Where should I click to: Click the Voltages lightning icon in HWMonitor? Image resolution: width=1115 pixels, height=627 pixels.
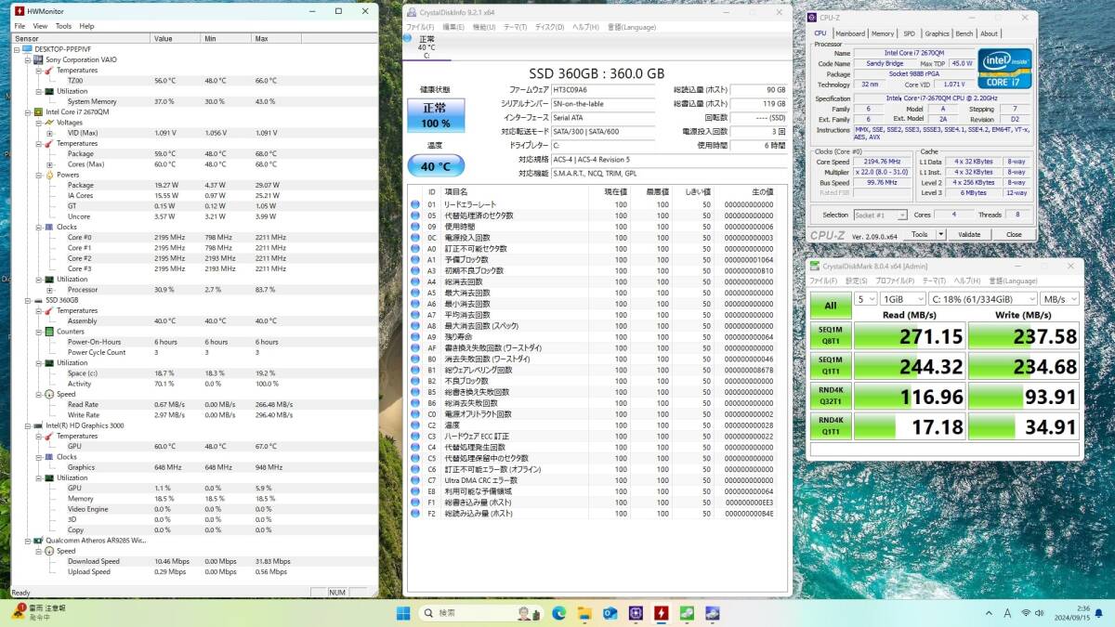(x=49, y=123)
